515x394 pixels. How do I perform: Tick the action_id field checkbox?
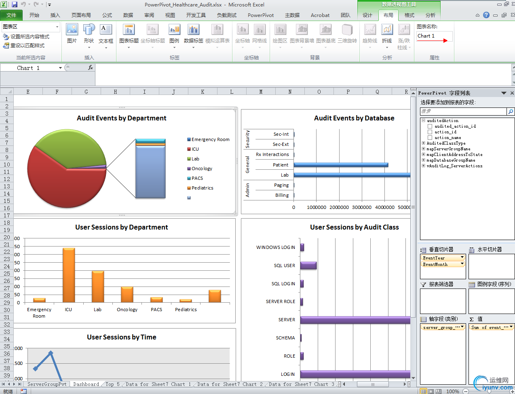[x=430, y=132]
